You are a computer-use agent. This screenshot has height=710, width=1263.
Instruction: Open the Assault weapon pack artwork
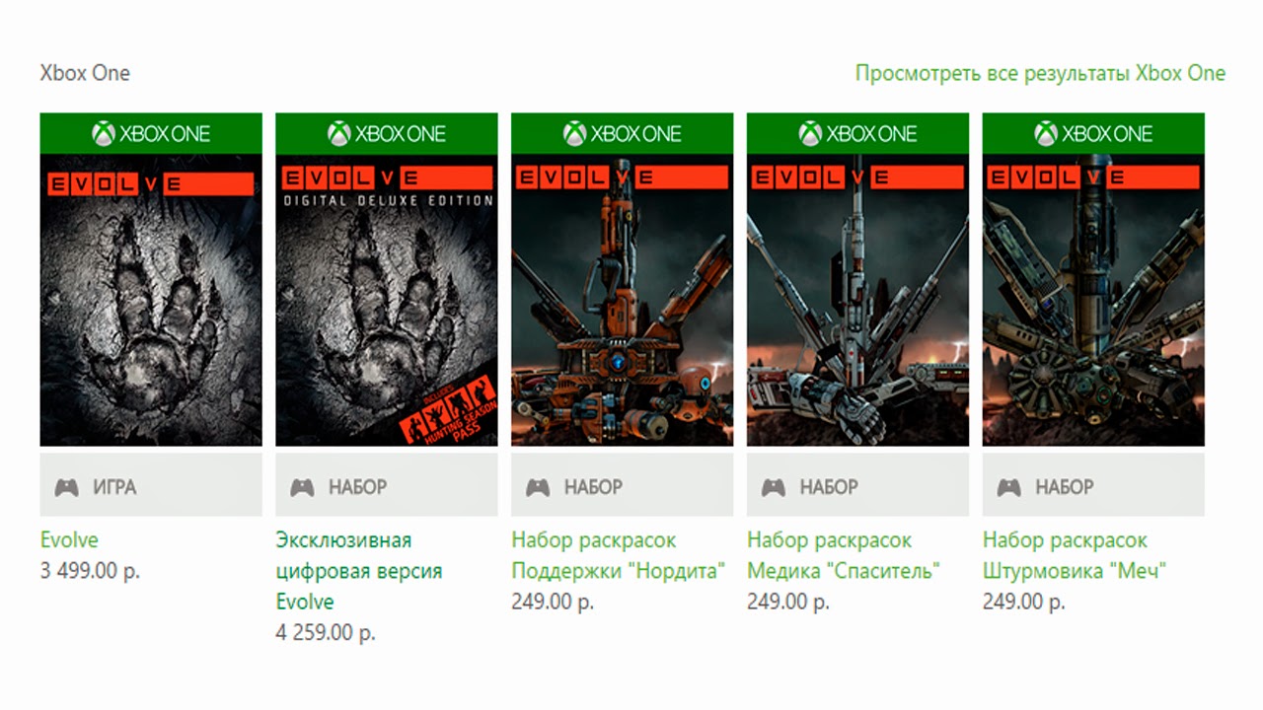1094,300
